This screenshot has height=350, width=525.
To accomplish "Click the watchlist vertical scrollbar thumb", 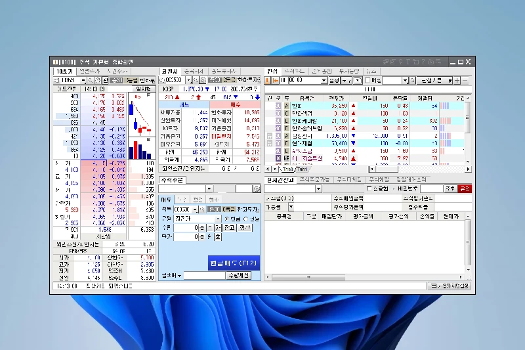I will coord(467,118).
